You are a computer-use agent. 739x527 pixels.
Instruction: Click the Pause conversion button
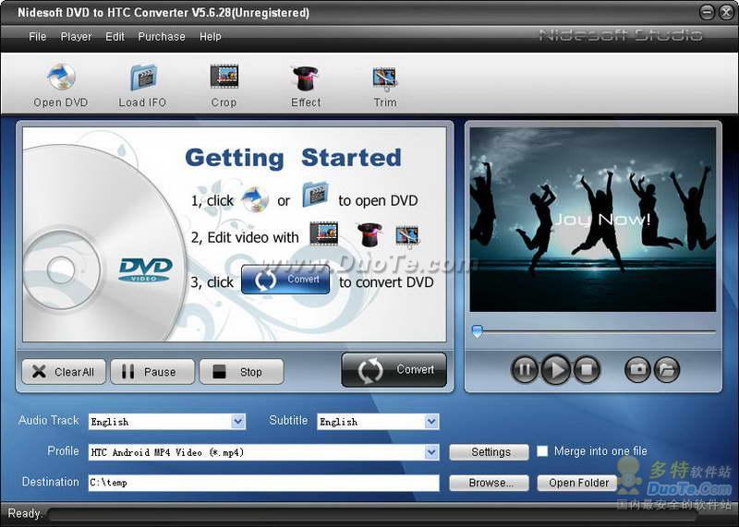click(x=152, y=372)
